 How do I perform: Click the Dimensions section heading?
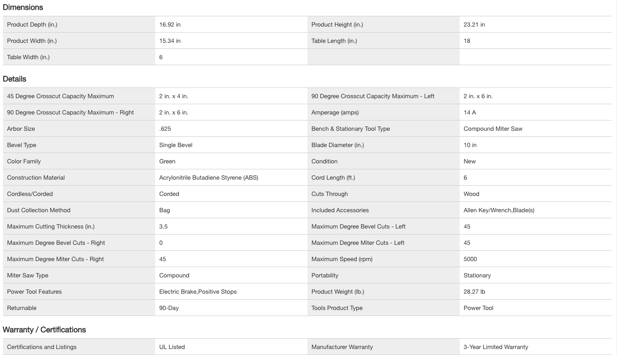point(23,7)
